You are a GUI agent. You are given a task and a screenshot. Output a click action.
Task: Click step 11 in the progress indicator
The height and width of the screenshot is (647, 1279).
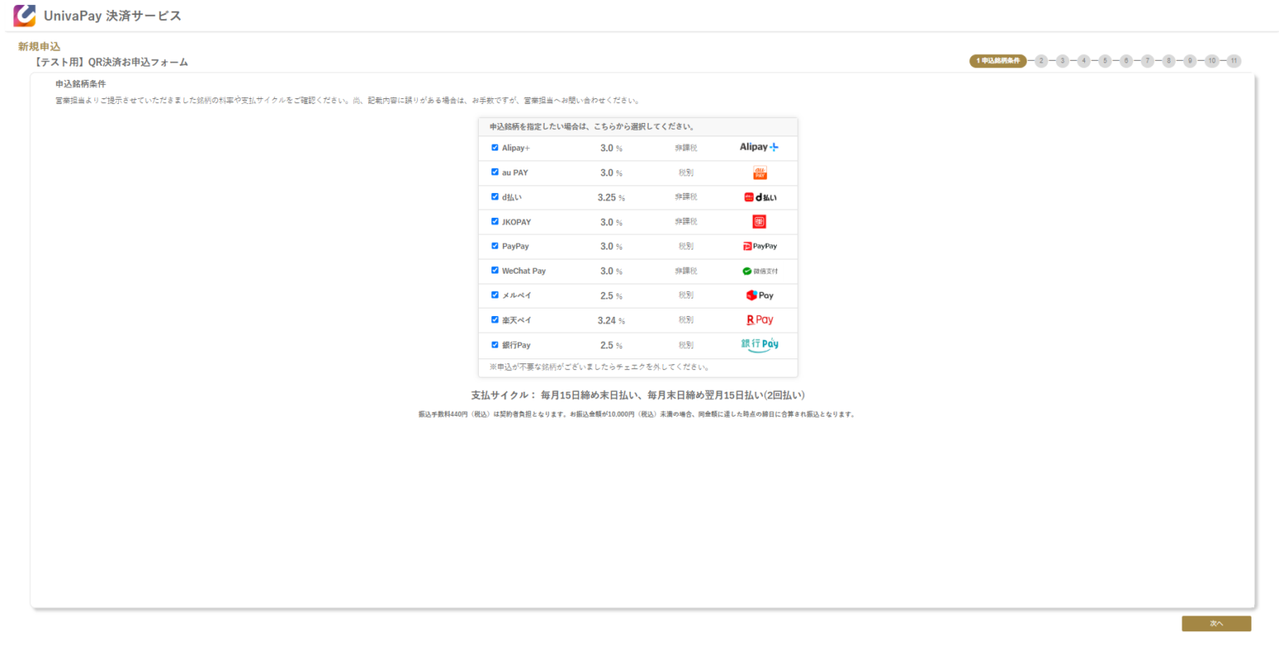click(x=1236, y=61)
